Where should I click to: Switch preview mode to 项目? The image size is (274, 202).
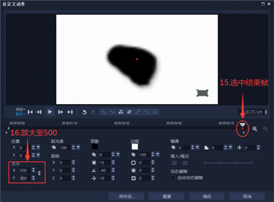coord(20,109)
